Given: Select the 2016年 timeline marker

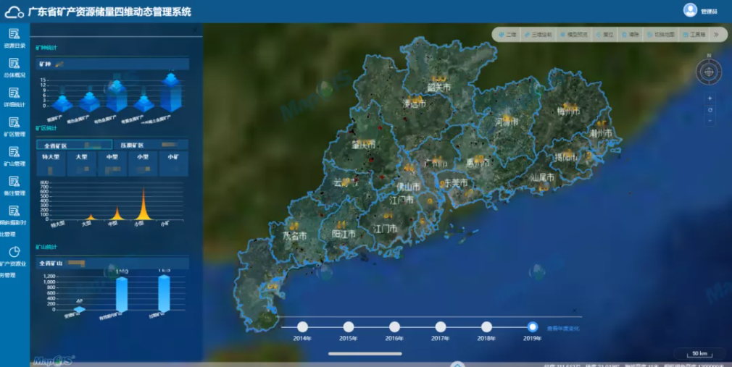Looking at the screenshot, I should pos(394,327).
